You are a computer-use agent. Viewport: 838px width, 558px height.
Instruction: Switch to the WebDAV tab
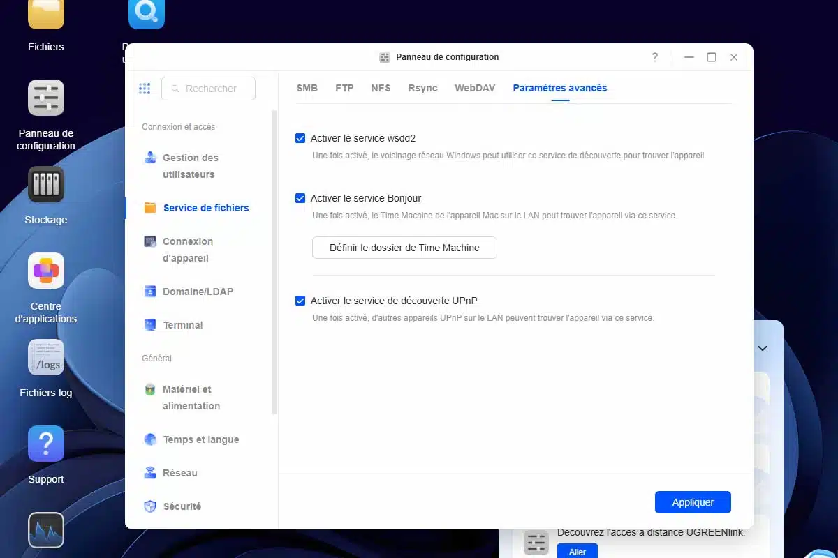pos(475,88)
